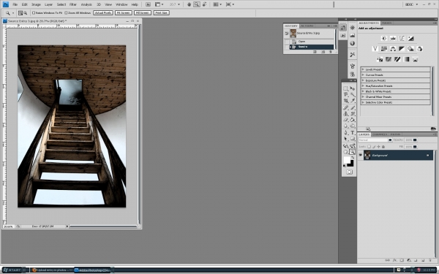439x274 pixels.
Task: Switch to the Masks tab
Action: pos(386,23)
